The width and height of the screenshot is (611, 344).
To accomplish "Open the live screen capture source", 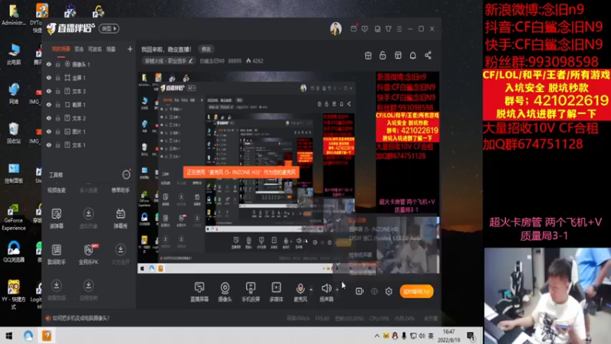I will click(199, 291).
